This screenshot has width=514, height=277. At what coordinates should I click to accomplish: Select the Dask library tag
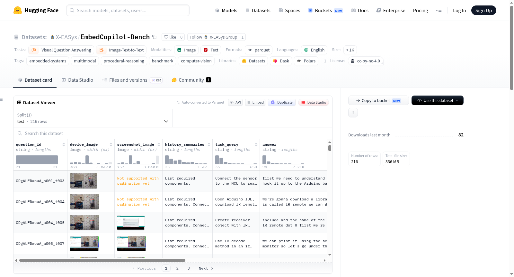coord(281,61)
